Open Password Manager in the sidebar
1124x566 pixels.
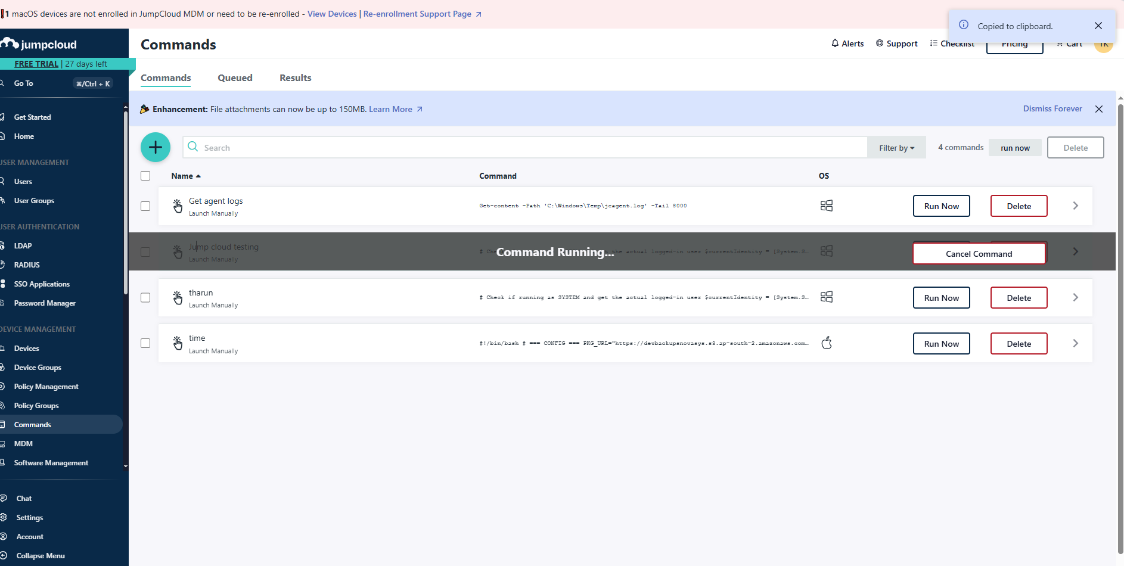click(x=45, y=303)
